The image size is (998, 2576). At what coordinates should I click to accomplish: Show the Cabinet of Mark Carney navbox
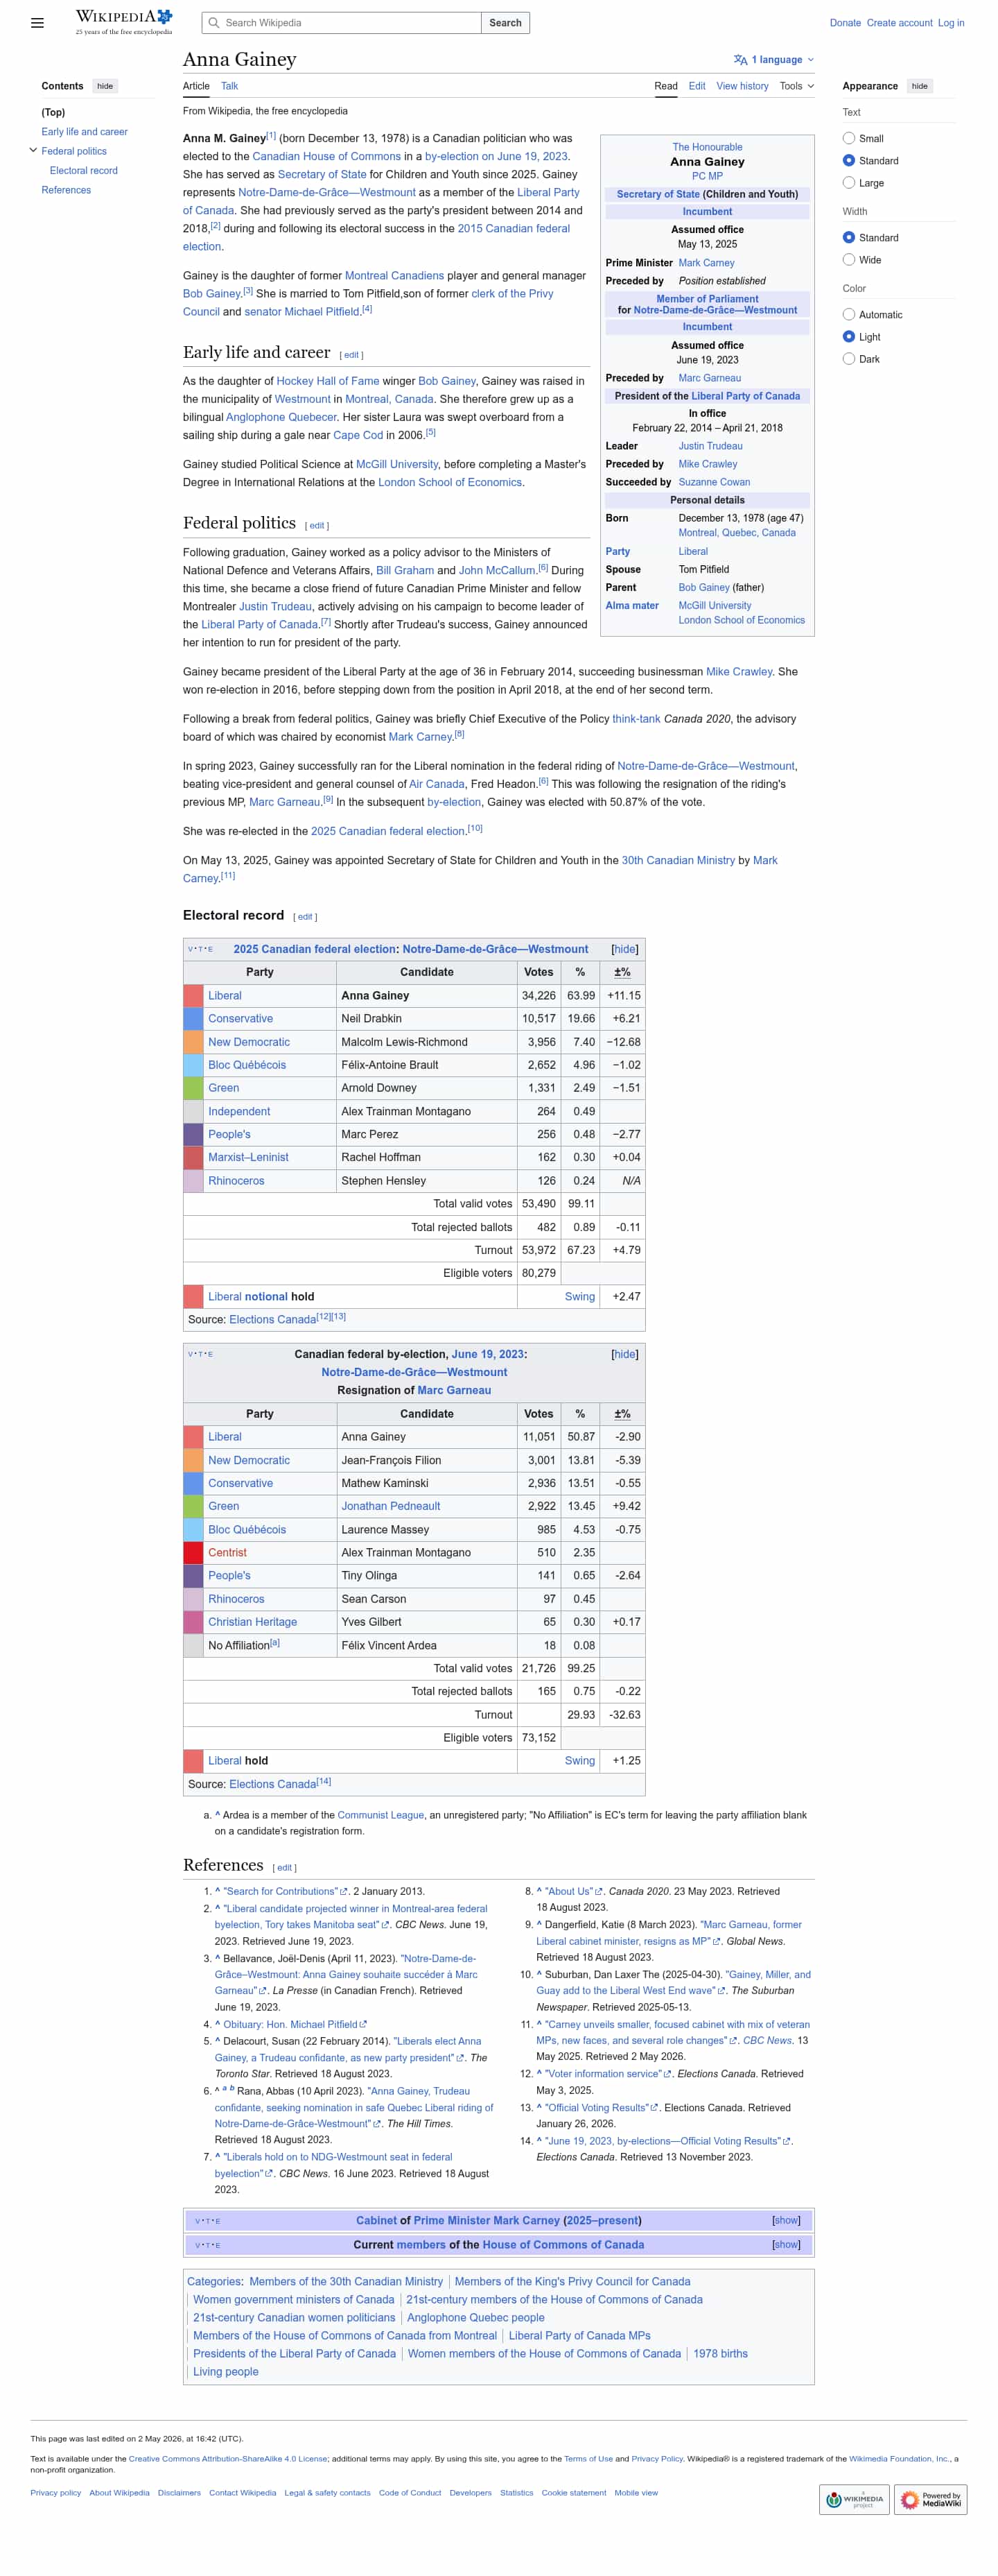point(785,2220)
